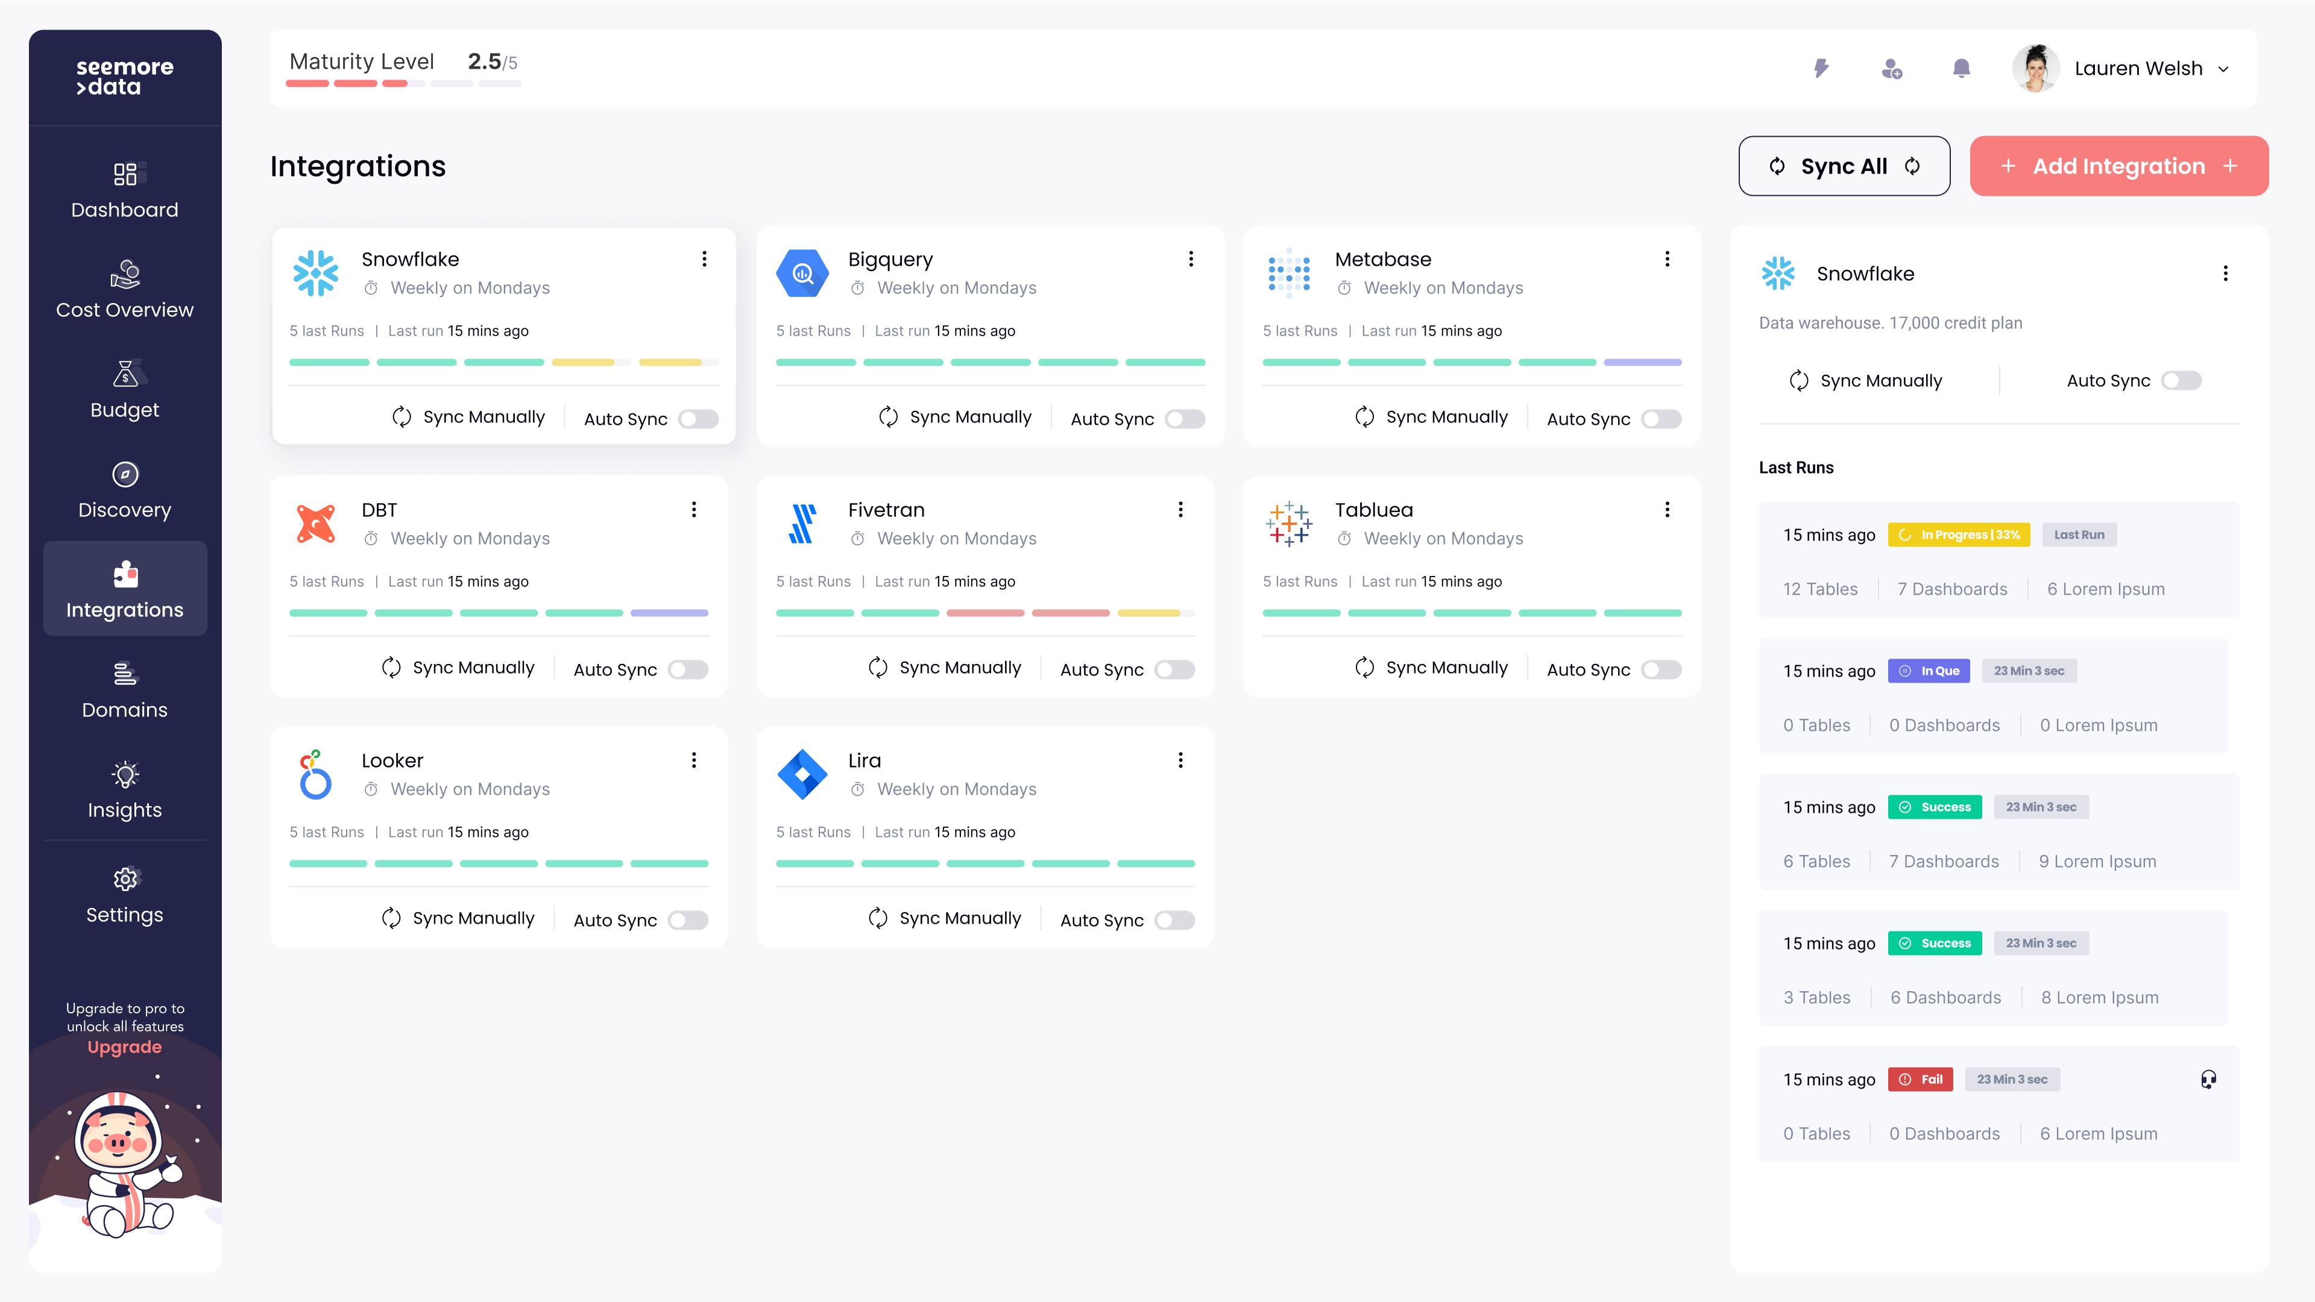Enable Auto Sync for Looker
Screen dimensions: 2315x1302
pos(687,919)
